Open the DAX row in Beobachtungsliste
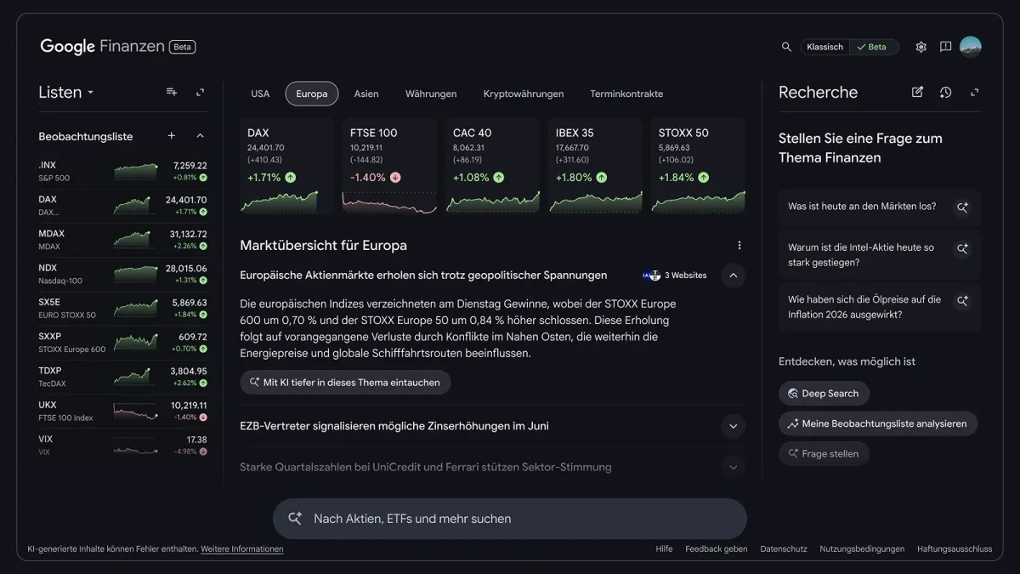1020x574 pixels. coord(122,206)
